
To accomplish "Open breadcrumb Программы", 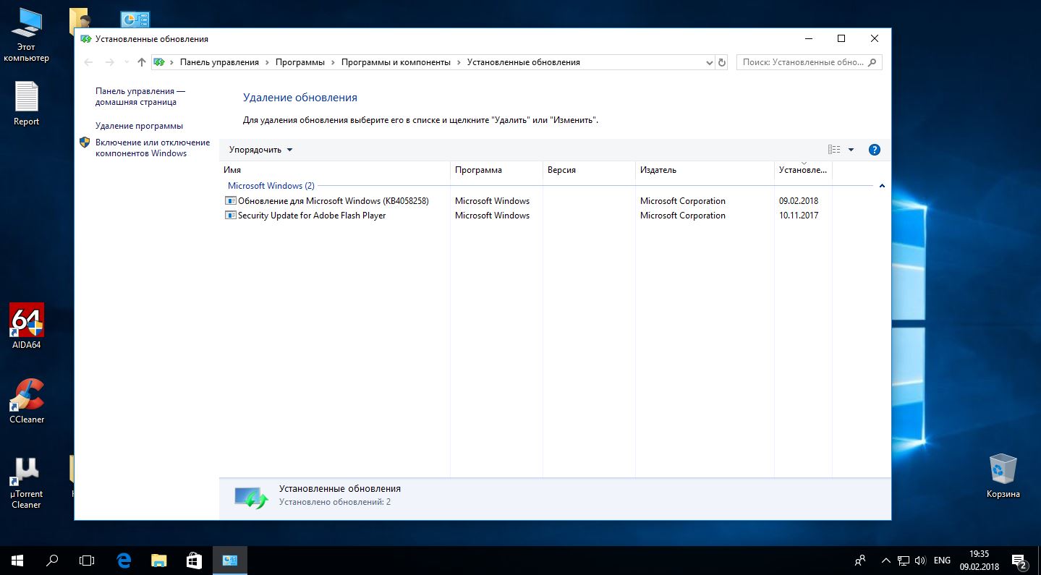I will click(300, 62).
